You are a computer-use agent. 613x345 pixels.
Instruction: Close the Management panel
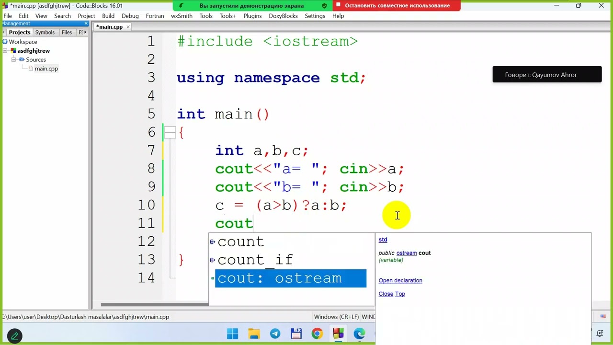point(86,23)
